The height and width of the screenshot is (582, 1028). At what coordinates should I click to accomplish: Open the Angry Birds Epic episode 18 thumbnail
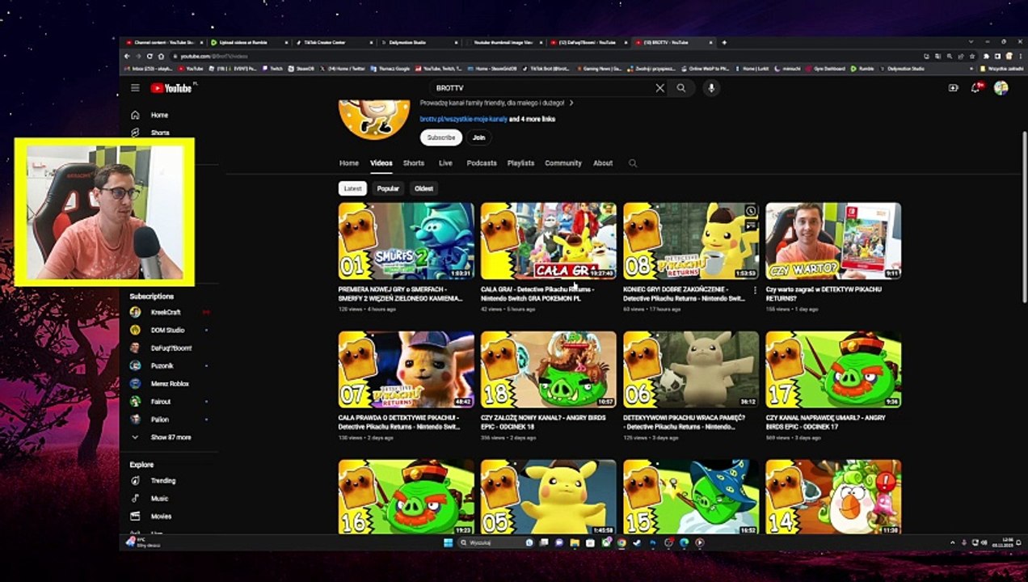[549, 369]
